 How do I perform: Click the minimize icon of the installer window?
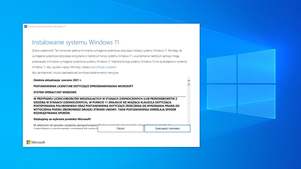[178, 26]
